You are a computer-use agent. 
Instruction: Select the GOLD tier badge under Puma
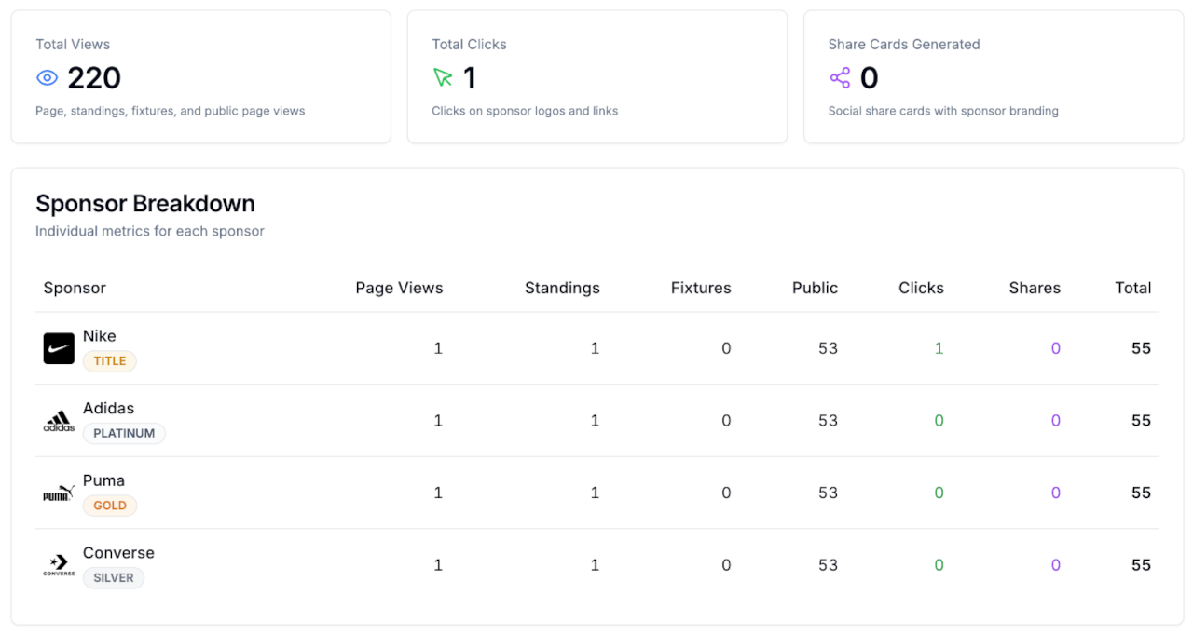point(110,505)
